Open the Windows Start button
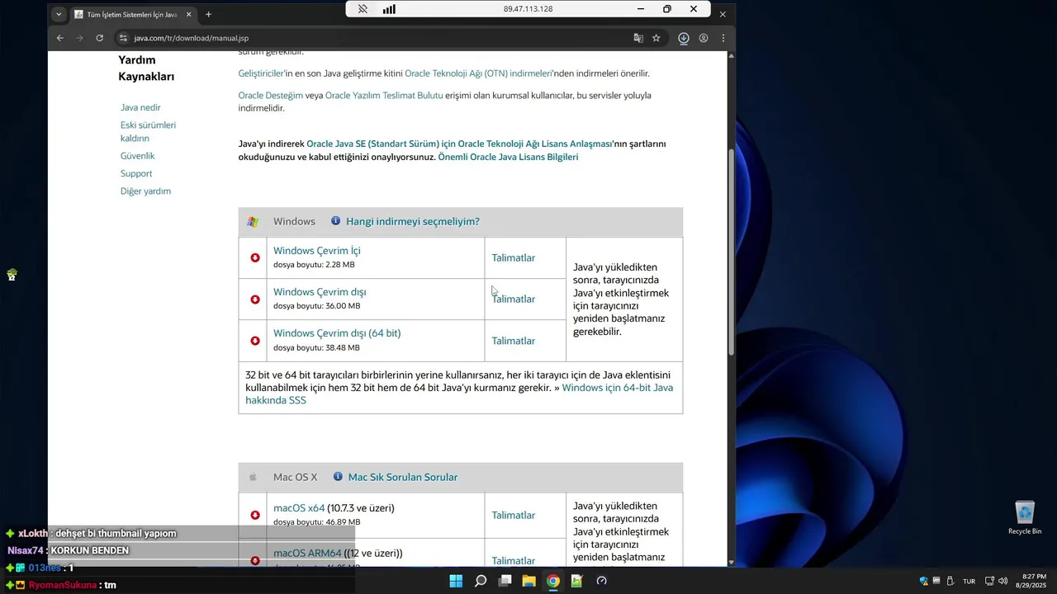Image resolution: width=1057 pixels, height=594 pixels. [x=456, y=581]
